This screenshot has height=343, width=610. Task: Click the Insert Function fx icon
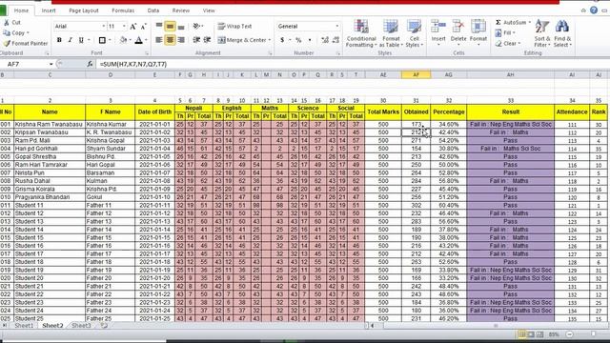point(90,64)
